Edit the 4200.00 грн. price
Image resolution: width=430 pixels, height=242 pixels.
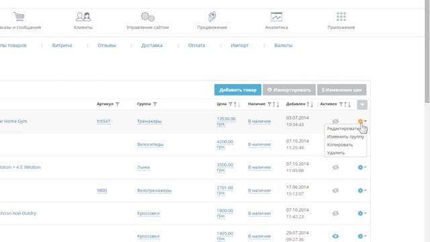(225, 144)
